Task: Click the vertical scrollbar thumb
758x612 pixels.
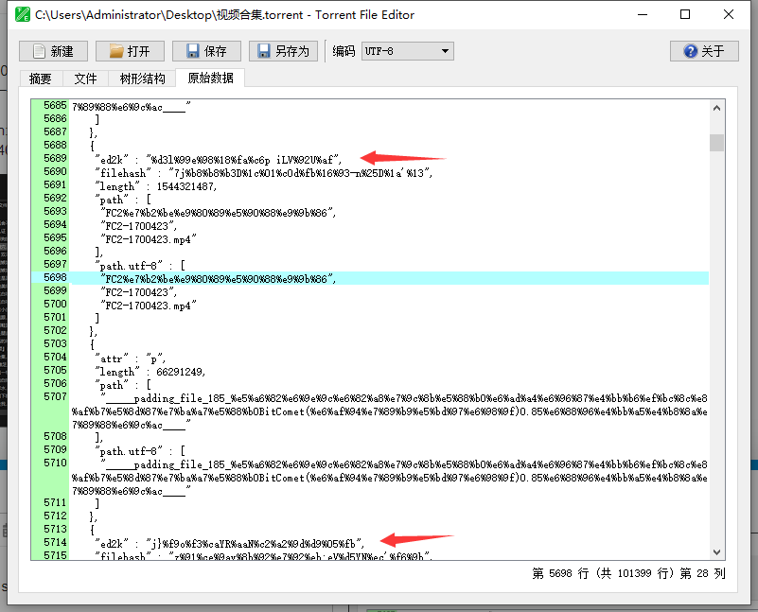Action: coord(717,143)
